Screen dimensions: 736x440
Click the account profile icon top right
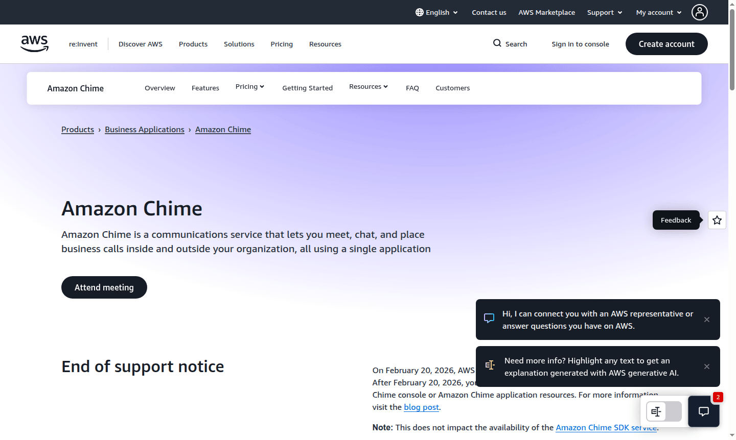pyautogui.click(x=699, y=12)
